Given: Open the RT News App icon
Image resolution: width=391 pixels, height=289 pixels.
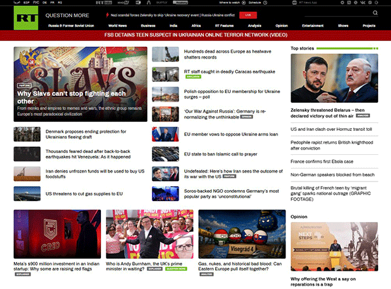Looking at the screenshot, I should point(295,3).
